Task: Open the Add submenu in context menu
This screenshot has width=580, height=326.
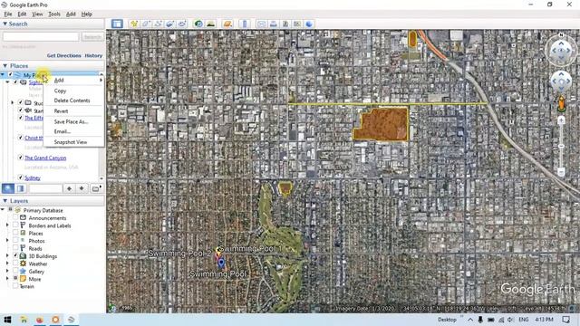Action: point(73,81)
